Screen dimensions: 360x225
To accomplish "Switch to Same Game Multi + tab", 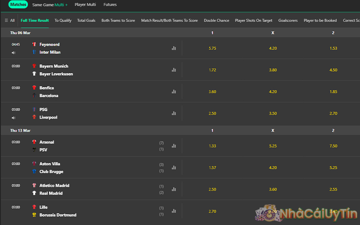I will pos(50,4).
